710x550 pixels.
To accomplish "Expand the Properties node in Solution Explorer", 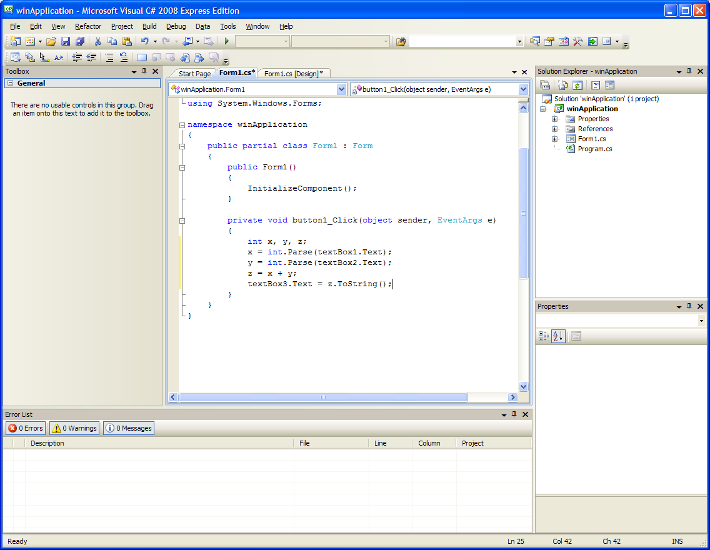I will coord(554,119).
